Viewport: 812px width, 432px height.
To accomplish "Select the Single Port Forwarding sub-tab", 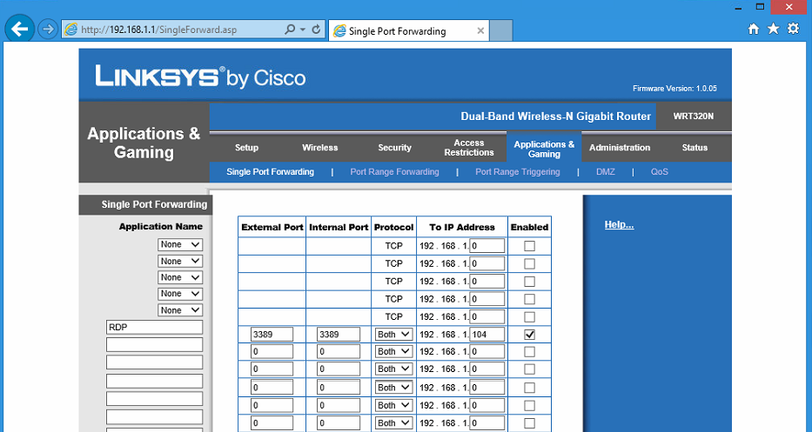I will pyautogui.click(x=270, y=172).
